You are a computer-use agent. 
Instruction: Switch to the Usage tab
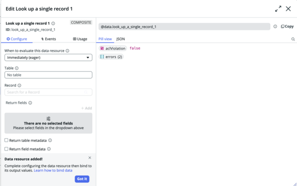point(80,39)
